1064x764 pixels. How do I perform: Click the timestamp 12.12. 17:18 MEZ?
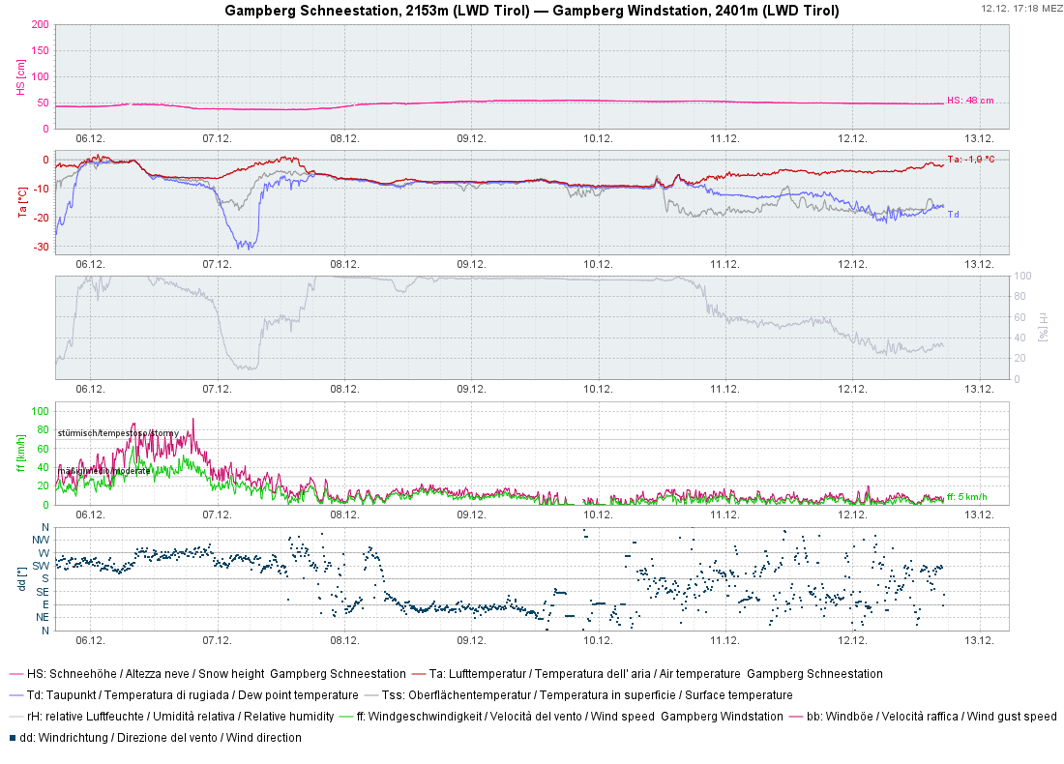point(1020,8)
